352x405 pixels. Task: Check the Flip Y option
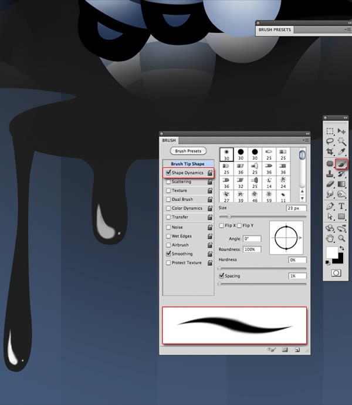(239, 225)
